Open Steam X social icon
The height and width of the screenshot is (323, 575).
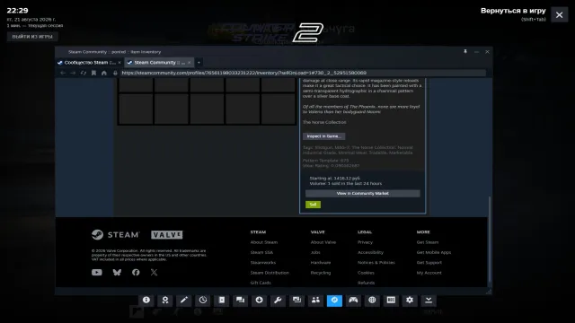(154, 272)
